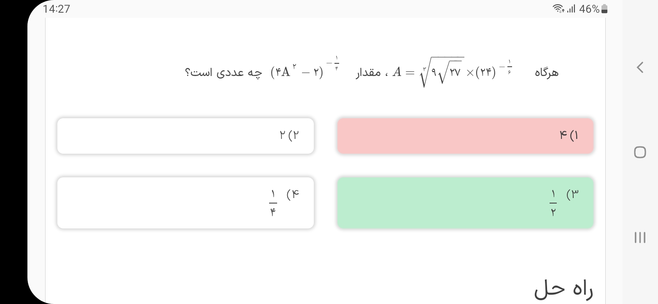The width and height of the screenshot is (658, 304).
Task: Tap the question text چه عددی است؟
Action: (x=224, y=73)
